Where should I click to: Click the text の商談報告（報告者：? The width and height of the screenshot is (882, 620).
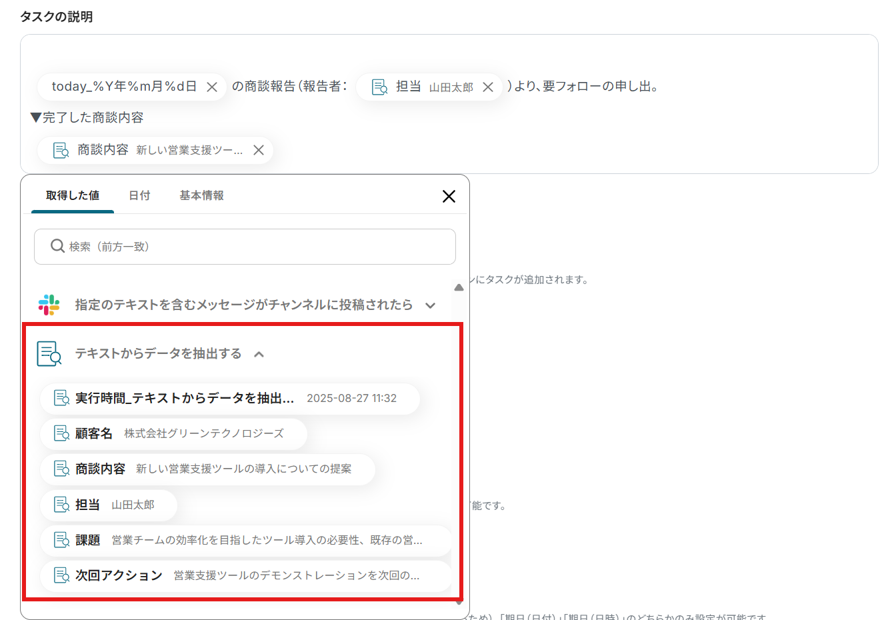point(289,86)
